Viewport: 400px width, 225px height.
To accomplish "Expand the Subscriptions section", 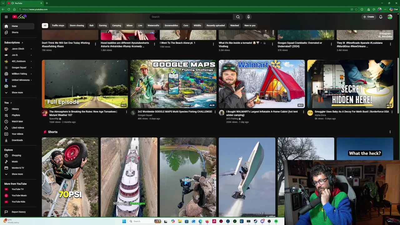I will coord(14,42).
